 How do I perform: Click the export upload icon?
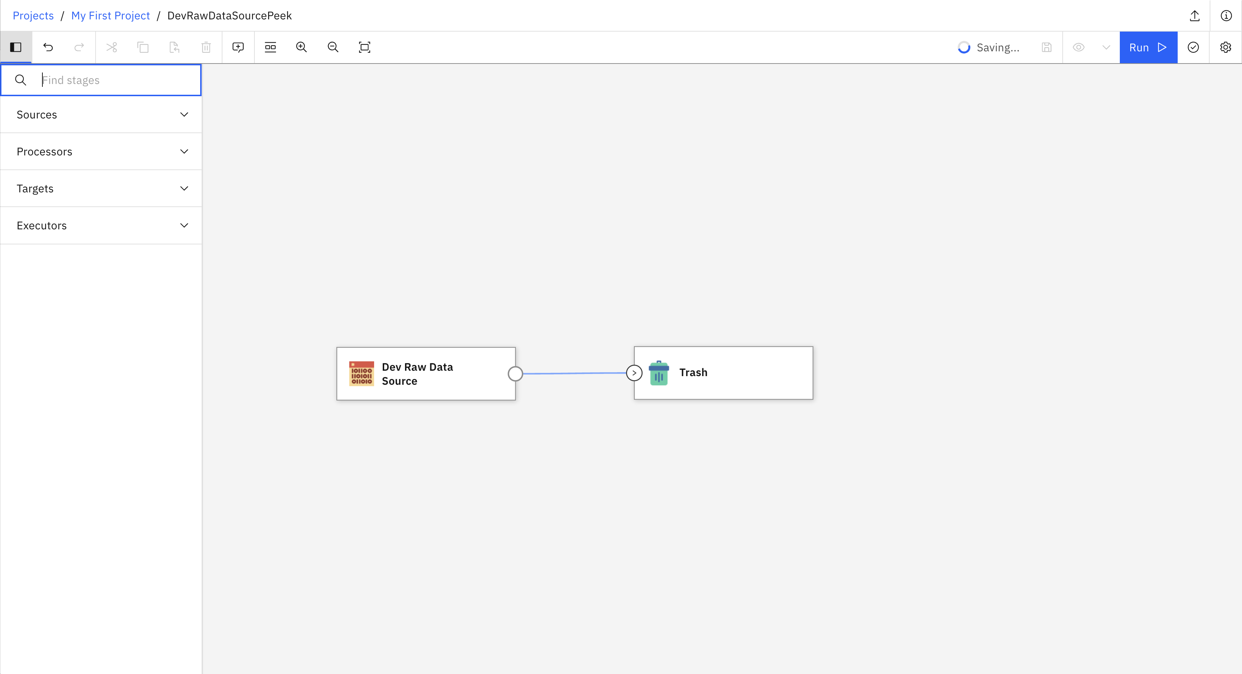[x=1194, y=16]
